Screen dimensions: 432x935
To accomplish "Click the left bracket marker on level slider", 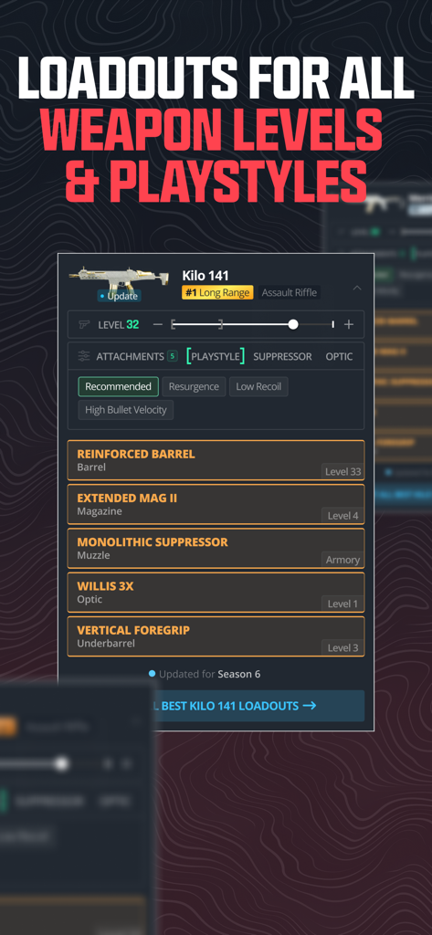I will (x=173, y=324).
